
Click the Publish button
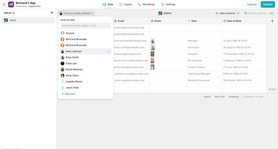[267, 4]
